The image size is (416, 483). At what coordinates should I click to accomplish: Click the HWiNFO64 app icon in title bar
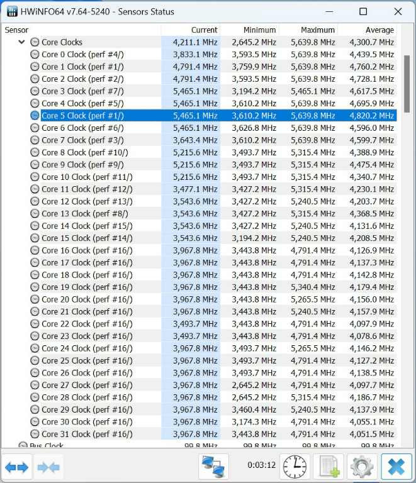point(12,11)
